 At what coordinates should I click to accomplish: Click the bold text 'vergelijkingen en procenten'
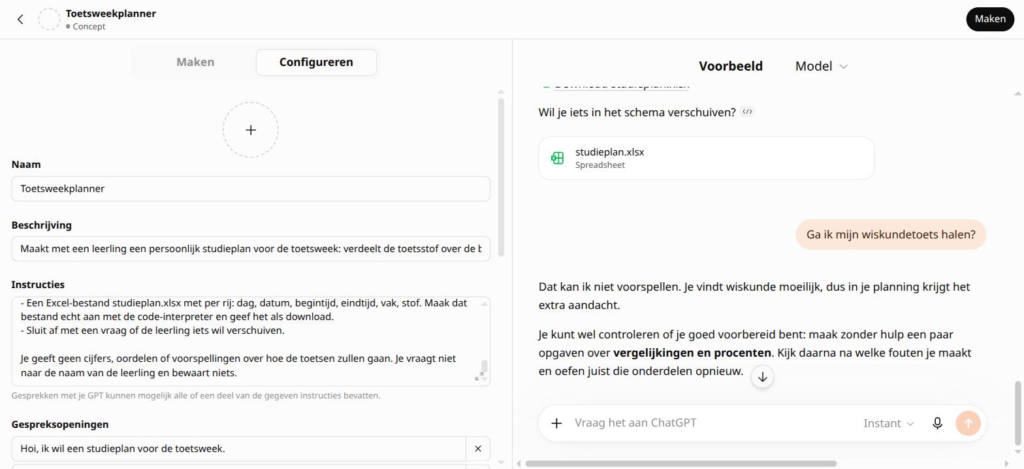pos(692,353)
